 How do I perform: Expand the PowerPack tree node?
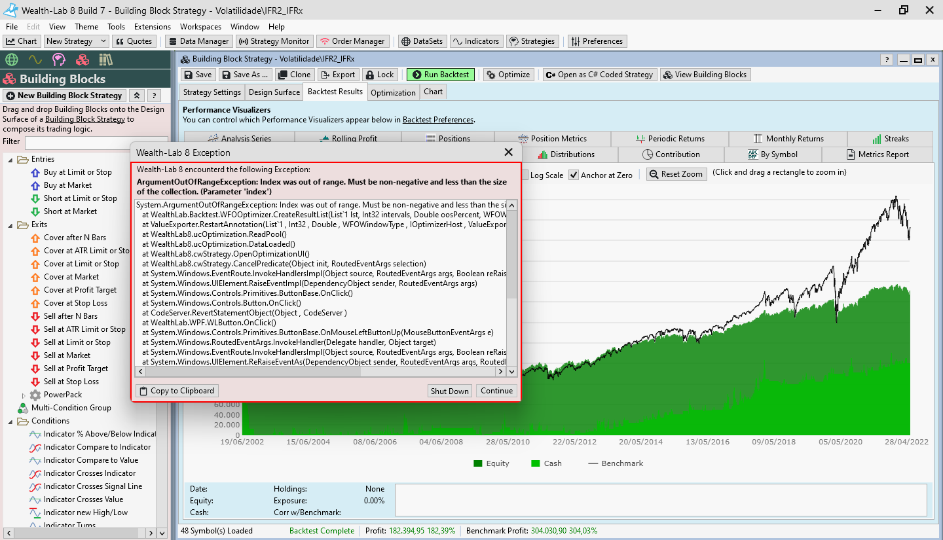[x=24, y=395]
